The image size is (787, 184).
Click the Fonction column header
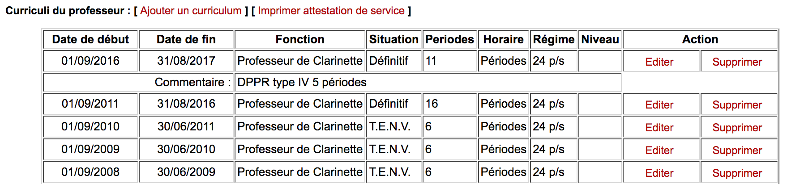[299, 39]
